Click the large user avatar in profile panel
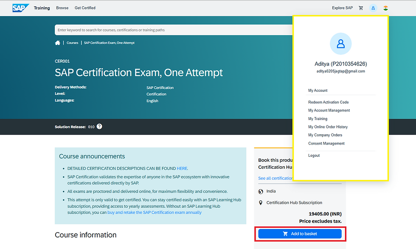The height and width of the screenshot is (249, 416). click(x=340, y=43)
